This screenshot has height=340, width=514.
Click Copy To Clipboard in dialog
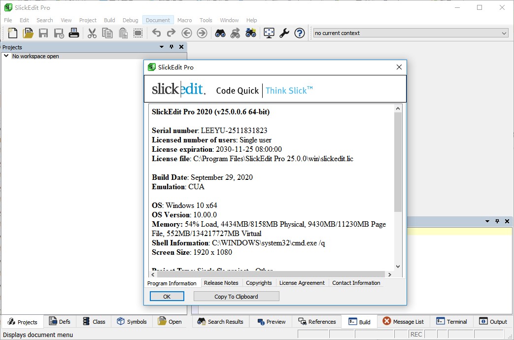[236, 296]
